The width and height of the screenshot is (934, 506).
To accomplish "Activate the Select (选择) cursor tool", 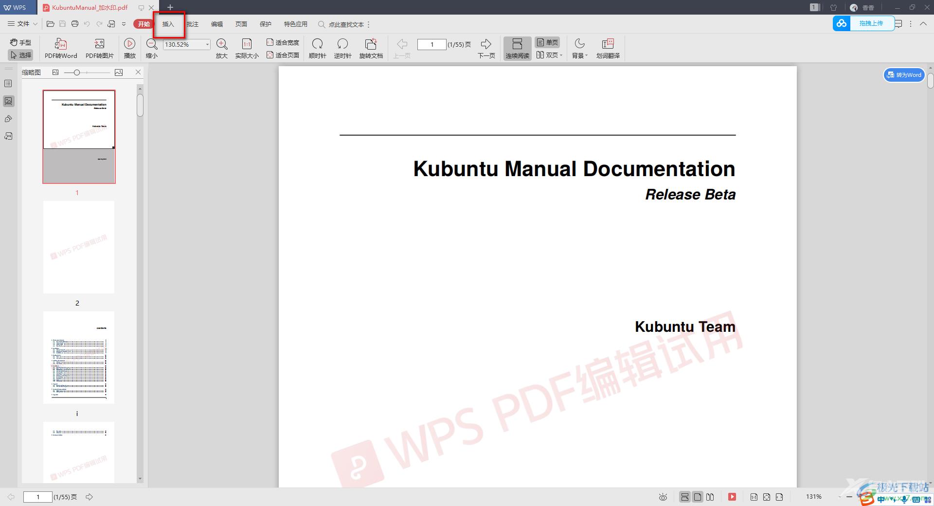I will pos(20,55).
